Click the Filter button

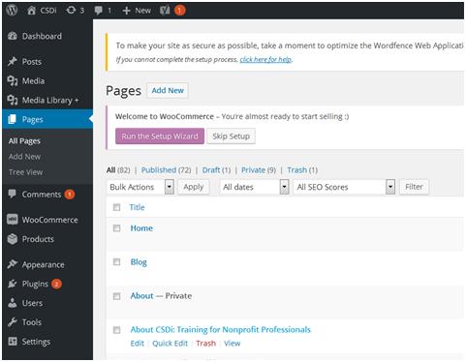click(x=414, y=187)
